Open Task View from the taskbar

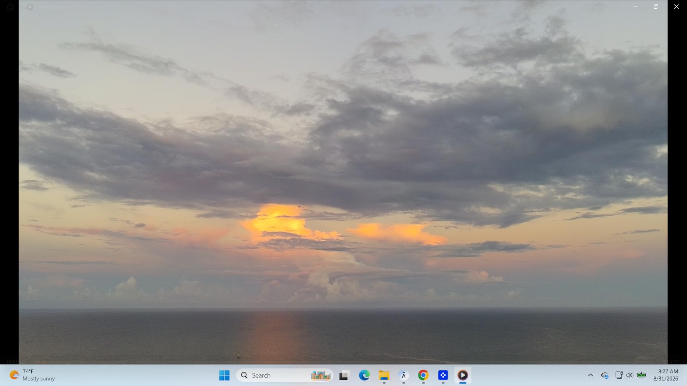(344, 375)
